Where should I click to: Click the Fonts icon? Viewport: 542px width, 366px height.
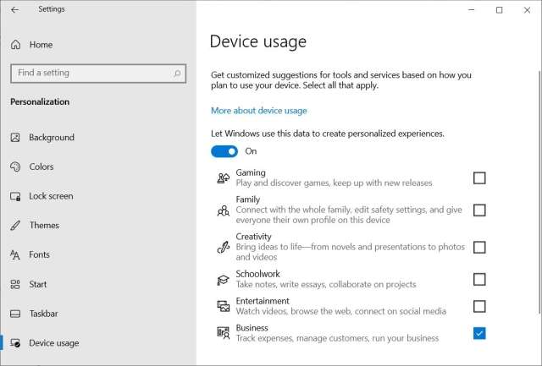pos(15,254)
